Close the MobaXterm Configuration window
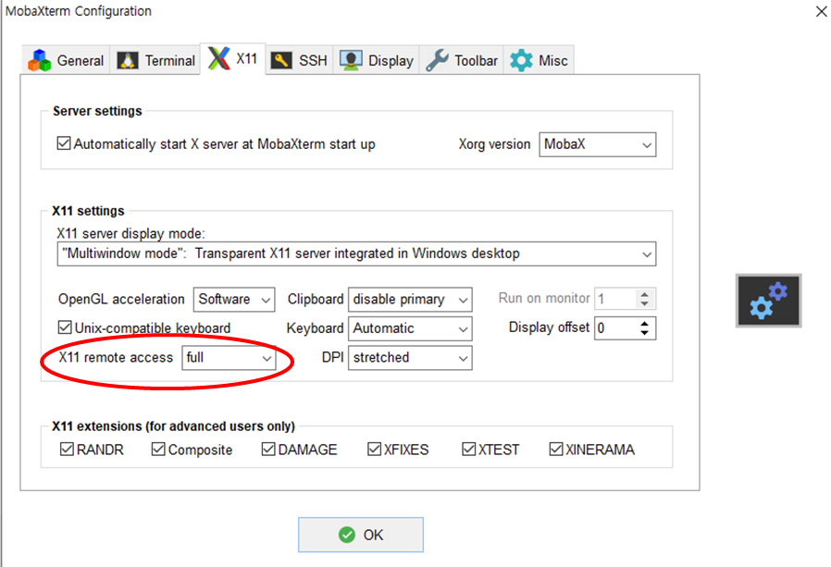831x567 pixels. [822, 11]
